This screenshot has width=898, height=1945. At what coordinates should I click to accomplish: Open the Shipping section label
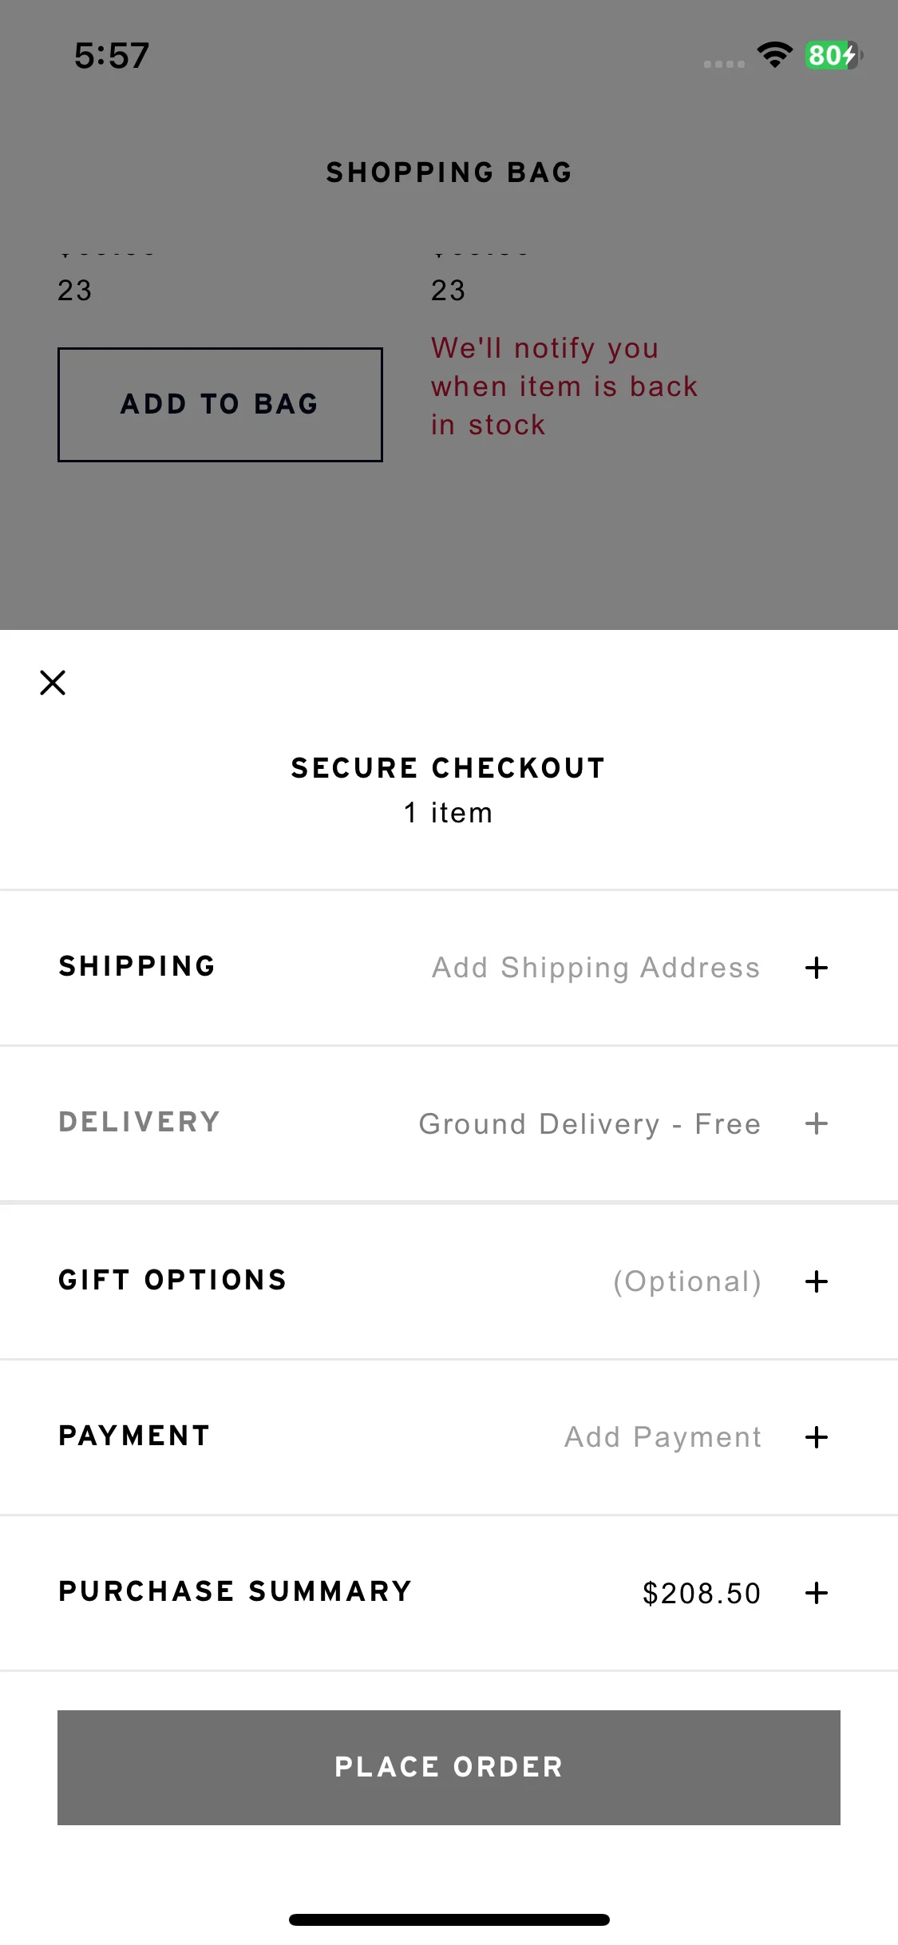137,966
